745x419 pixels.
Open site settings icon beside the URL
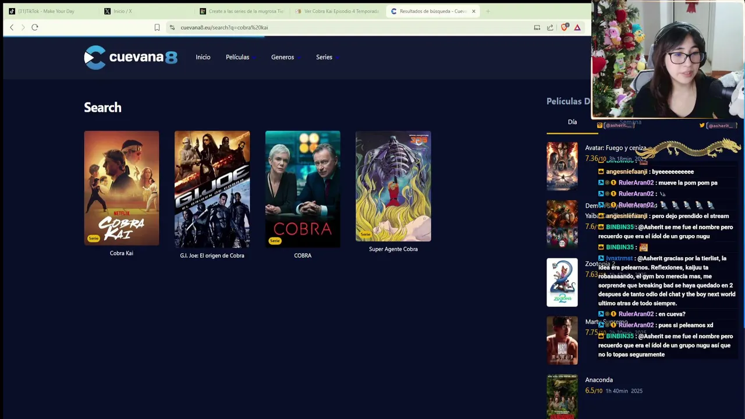click(172, 27)
